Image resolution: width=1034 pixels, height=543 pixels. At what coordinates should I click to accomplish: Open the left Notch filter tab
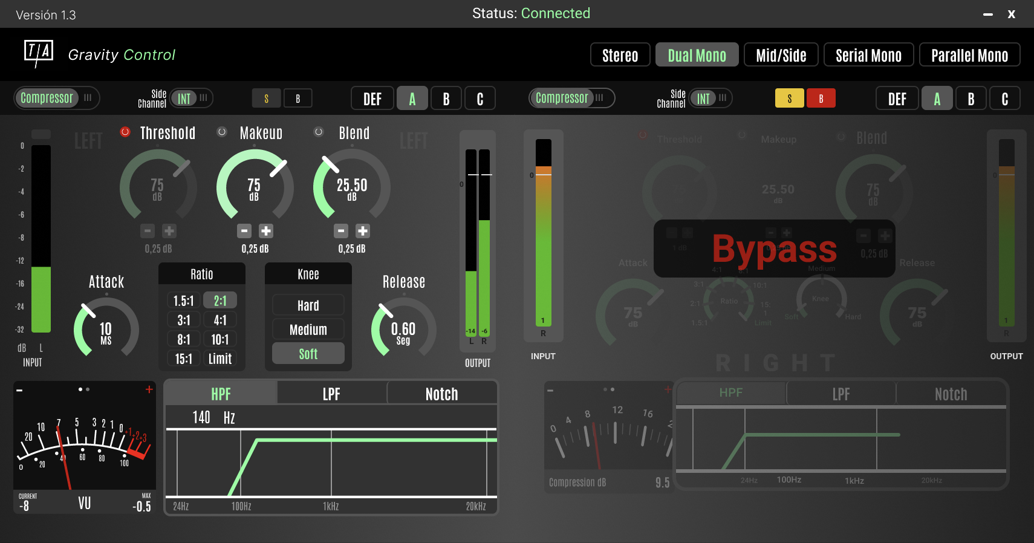(x=442, y=394)
